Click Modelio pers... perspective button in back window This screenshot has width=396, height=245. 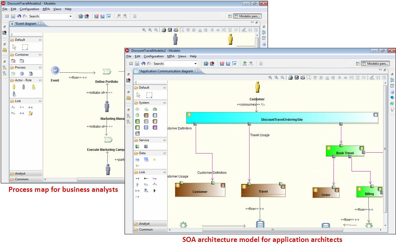[247, 16]
